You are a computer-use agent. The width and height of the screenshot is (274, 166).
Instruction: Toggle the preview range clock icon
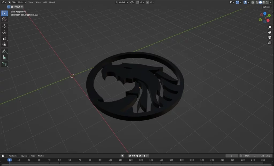pyautogui.click(x=241, y=156)
